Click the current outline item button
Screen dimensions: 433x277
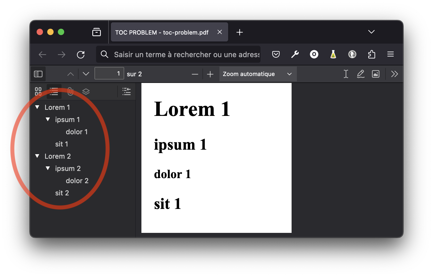click(x=127, y=91)
